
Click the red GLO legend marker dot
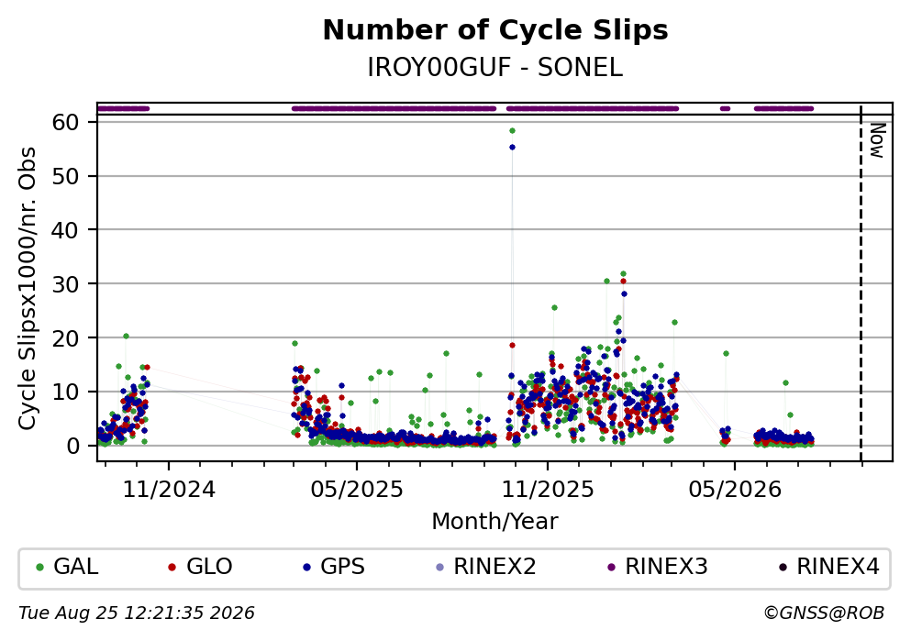click(x=172, y=568)
